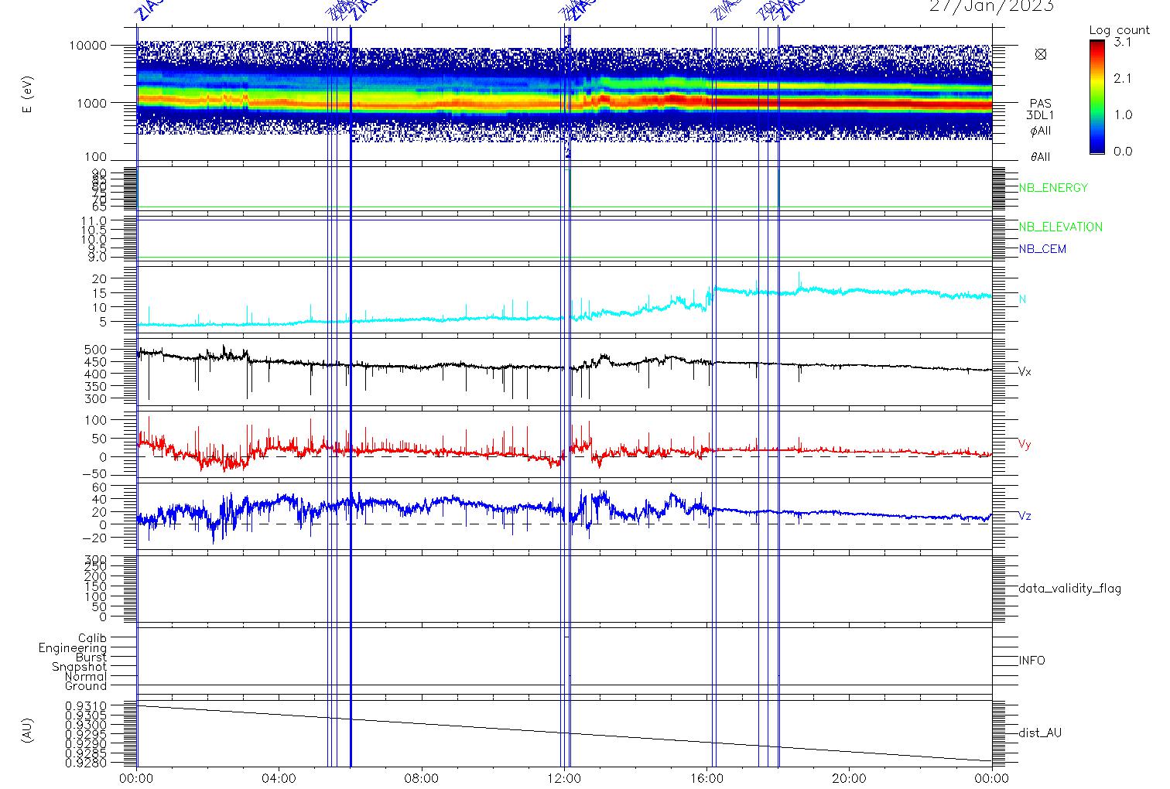The image size is (1170, 789).
Task: Click the φAll label
Action: click(1040, 130)
